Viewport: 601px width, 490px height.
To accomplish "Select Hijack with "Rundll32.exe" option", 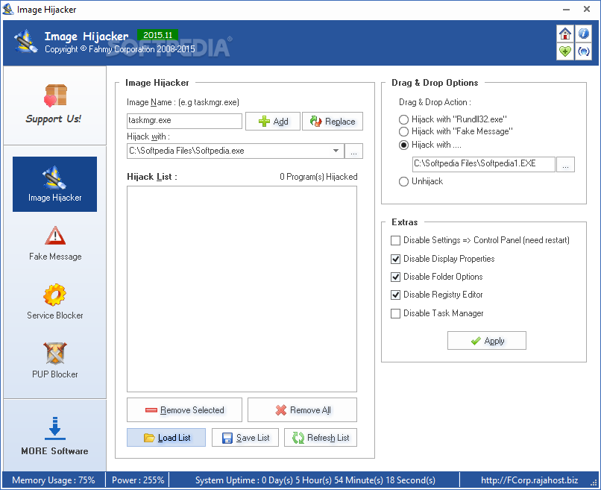I will pyautogui.click(x=403, y=119).
